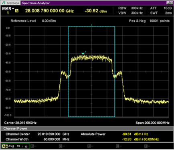The height and width of the screenshot is (150, 174).
Task: Select the RBW 300kHz setting
Action: 130,8
